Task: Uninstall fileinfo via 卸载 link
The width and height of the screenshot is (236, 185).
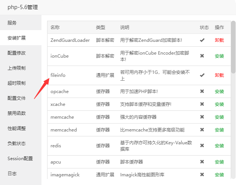Action: [219, 75]
